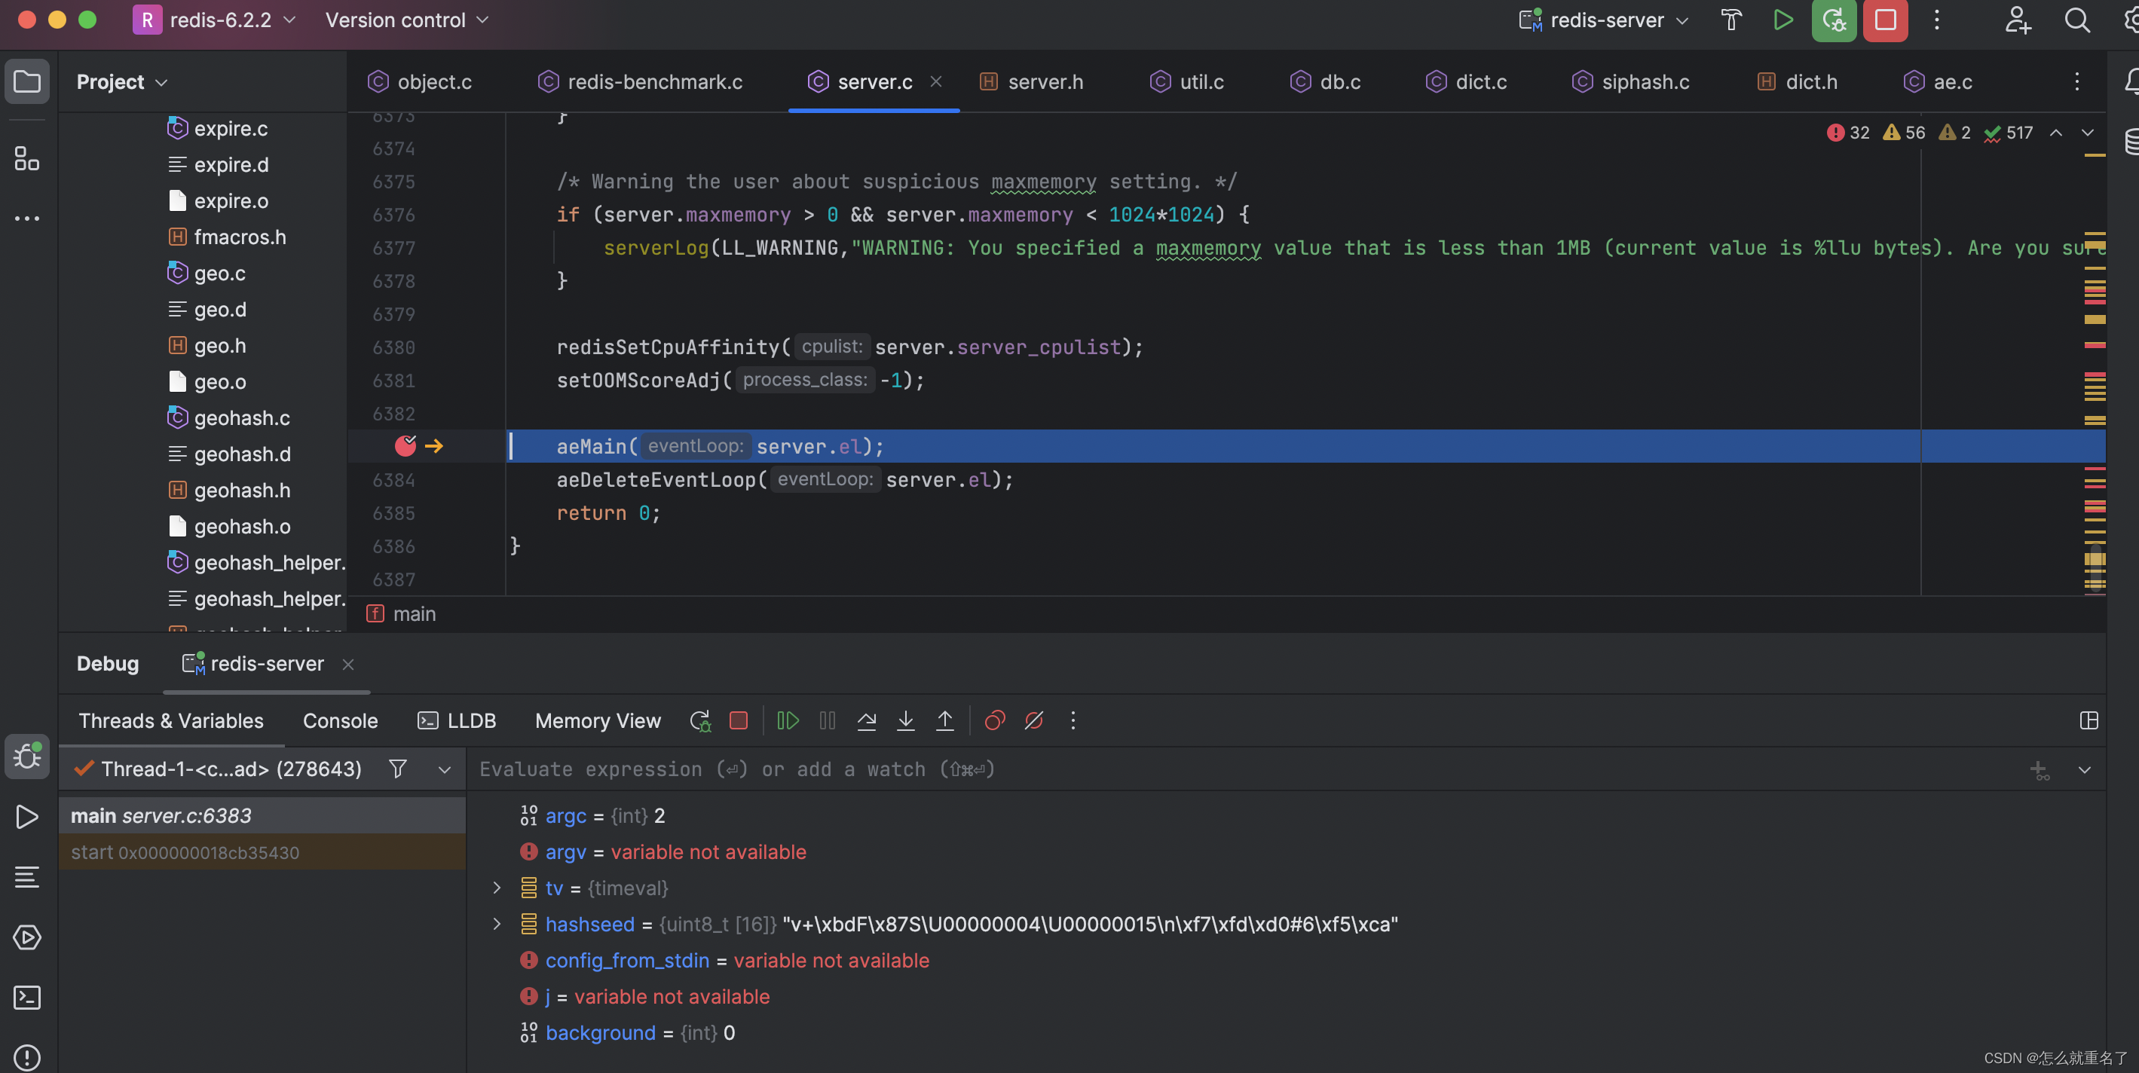This screenshot has width=2139, height=1073.
Task: Switch to the ae.c tab
Action: tap(1938, 81)
